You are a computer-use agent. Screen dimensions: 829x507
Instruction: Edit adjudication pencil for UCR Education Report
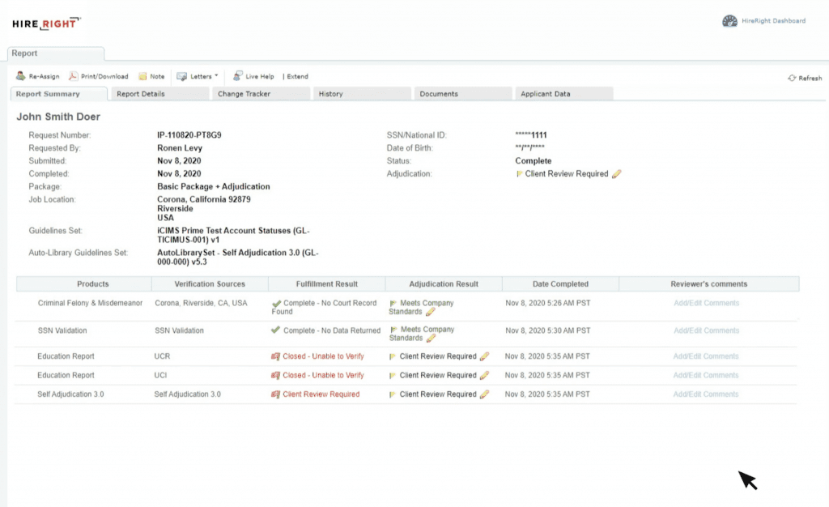point(484,356)
